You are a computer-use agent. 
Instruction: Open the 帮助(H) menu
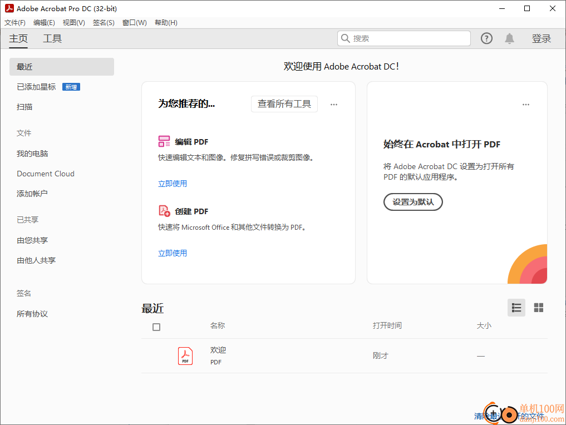(x=166, y=23)
